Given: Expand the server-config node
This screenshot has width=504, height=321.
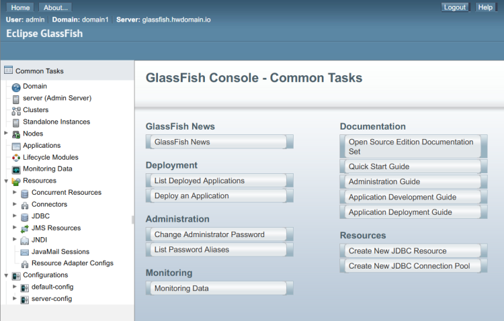Looking at the screenshot, I should coord(15,298).
